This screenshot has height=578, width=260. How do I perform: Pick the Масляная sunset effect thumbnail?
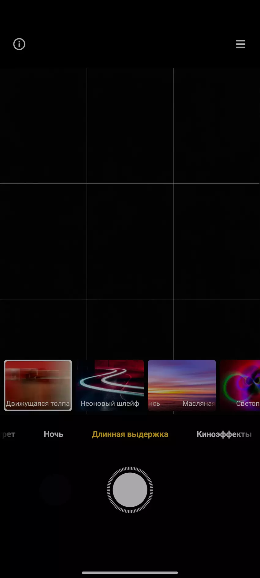(x=182, y=385)
